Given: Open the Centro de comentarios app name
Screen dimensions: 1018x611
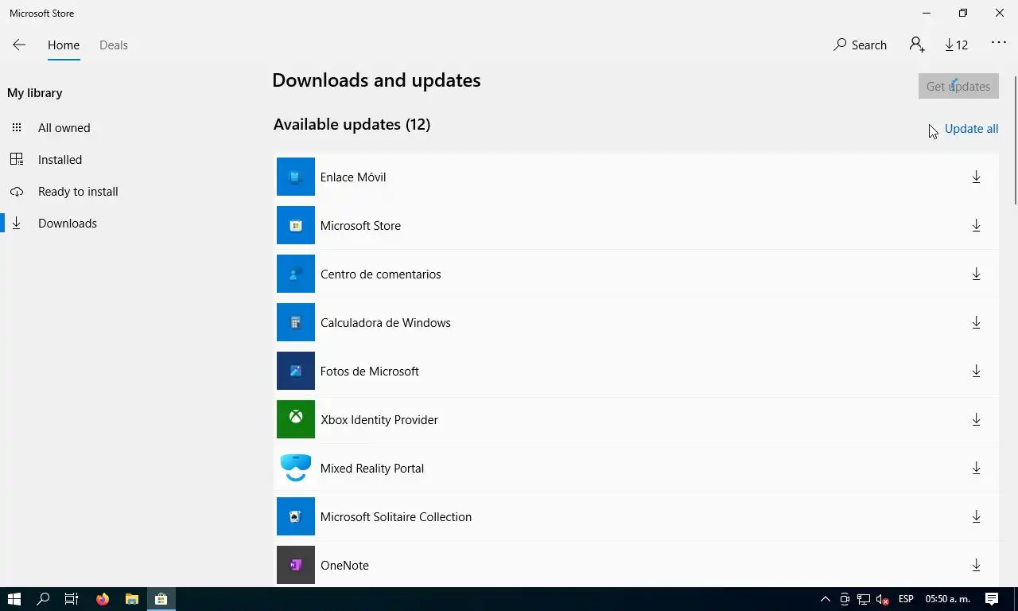Looking at the screenshot, I should [380, 274].
